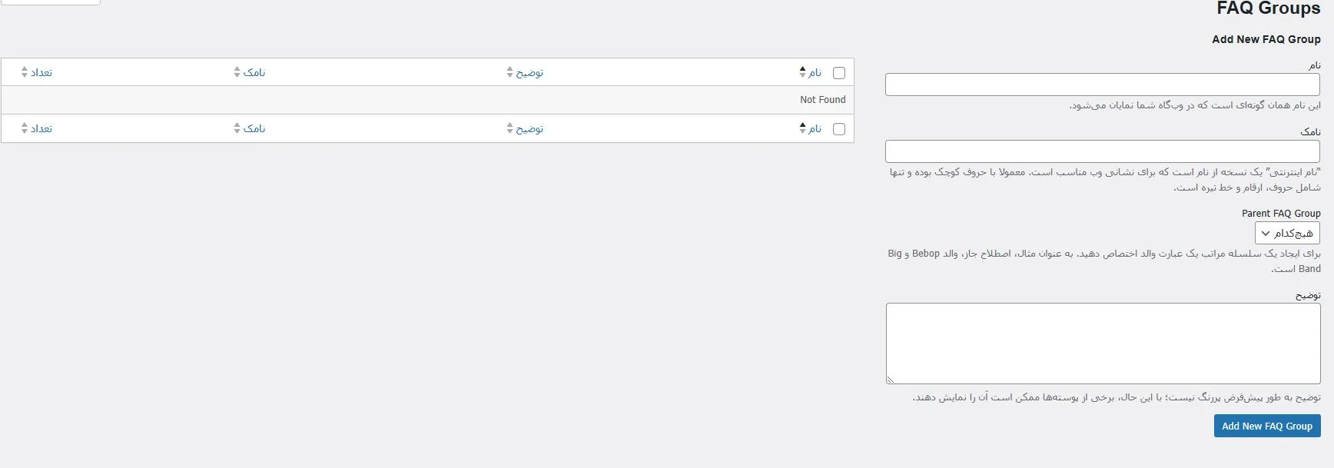1334x468 pixels.
Task: Click the نام column label in footer row
Action: (815, 128)
